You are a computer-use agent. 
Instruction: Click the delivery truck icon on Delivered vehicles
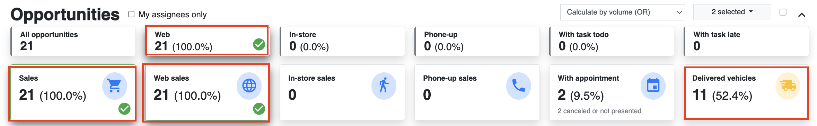[x=788, y=85]
